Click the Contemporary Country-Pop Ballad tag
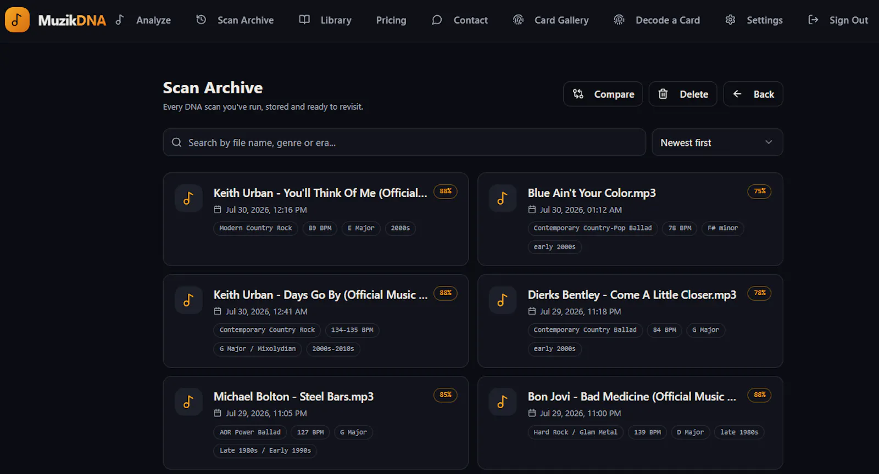This screenshot has height=474, width=879. coord(593,228)
